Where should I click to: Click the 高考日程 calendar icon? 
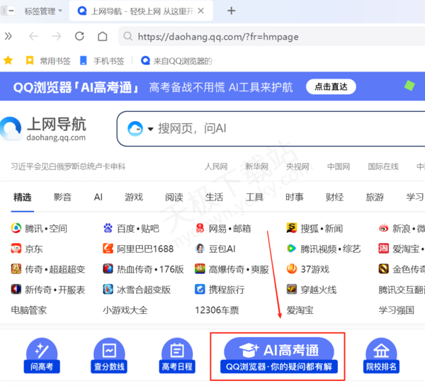point(177,356)
